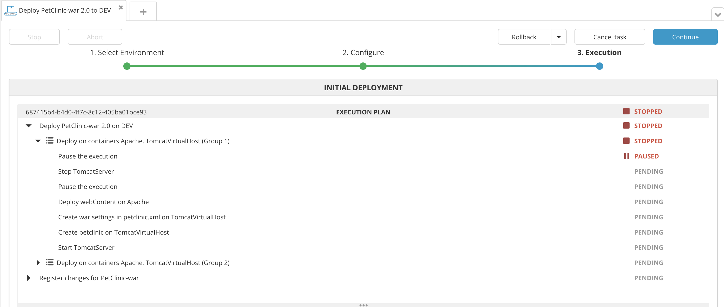Click the Cancel task button
The width and height of the screenshot is (724, 307).
(609, 36)
